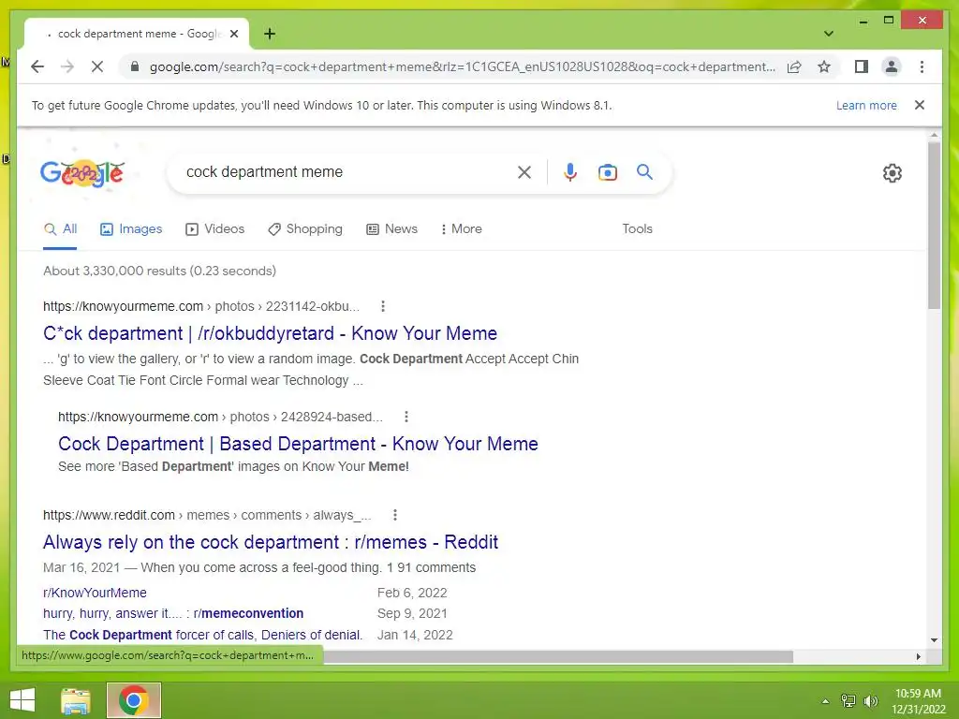The height and width of the screenshot is (719, 959).
Task: Stop loading the page
Action: (x=97, y=66)
